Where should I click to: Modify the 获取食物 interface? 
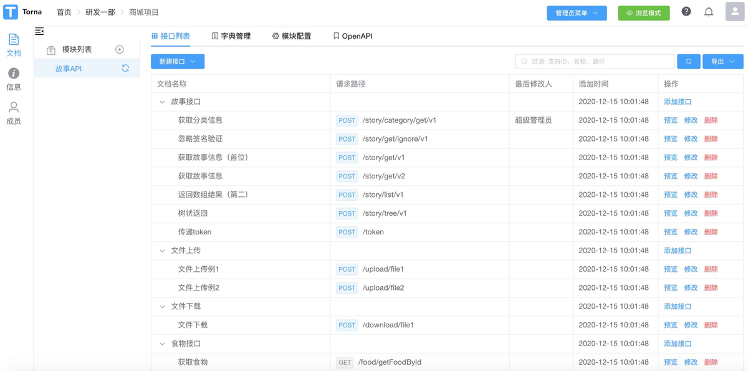[x=691, y=362]
